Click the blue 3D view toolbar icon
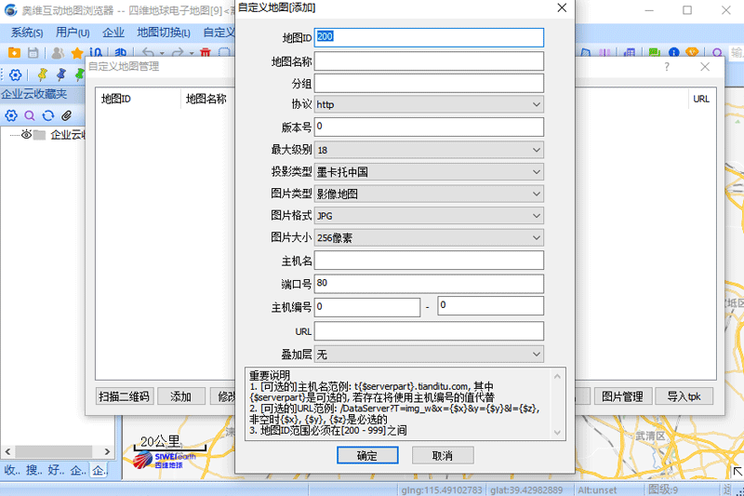 click(121, 53)
